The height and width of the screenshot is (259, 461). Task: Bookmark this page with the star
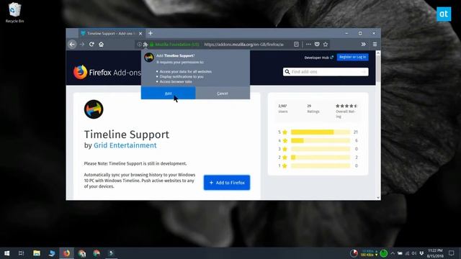(326, 45)
